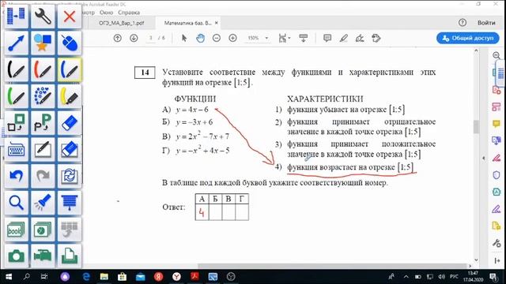
Task: Select the small eraser tool
Action: click(70, 123)
